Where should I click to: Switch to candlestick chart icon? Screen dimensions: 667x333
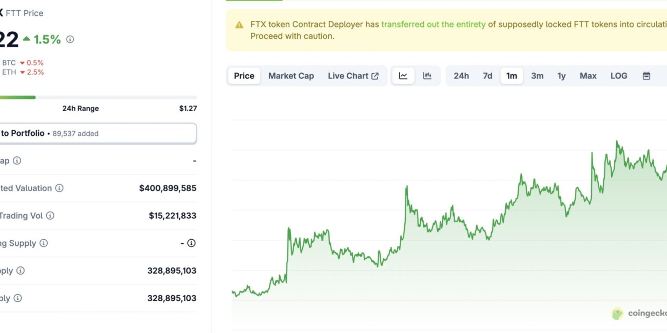427,76
